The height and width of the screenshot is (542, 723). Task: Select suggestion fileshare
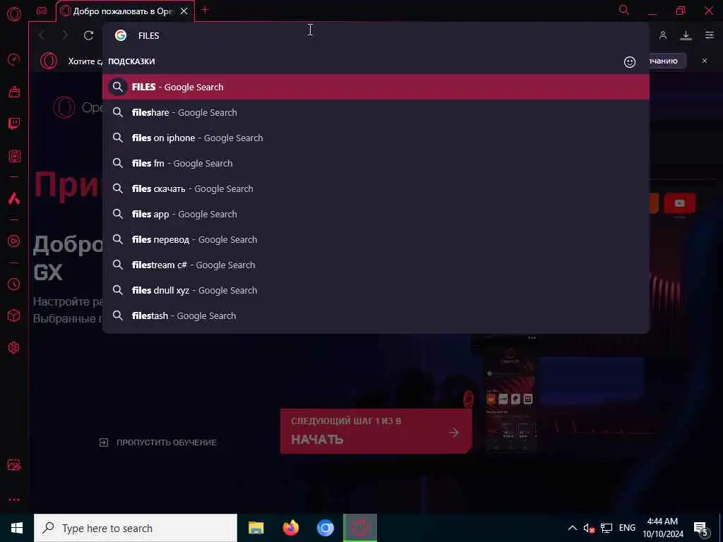(x=376, y=112)
